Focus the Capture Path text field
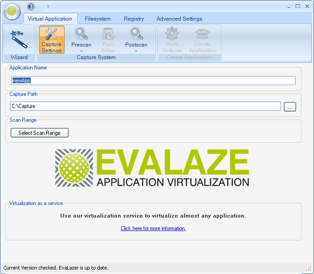Screen dimensions: 314x274 [x=145, y=106]
